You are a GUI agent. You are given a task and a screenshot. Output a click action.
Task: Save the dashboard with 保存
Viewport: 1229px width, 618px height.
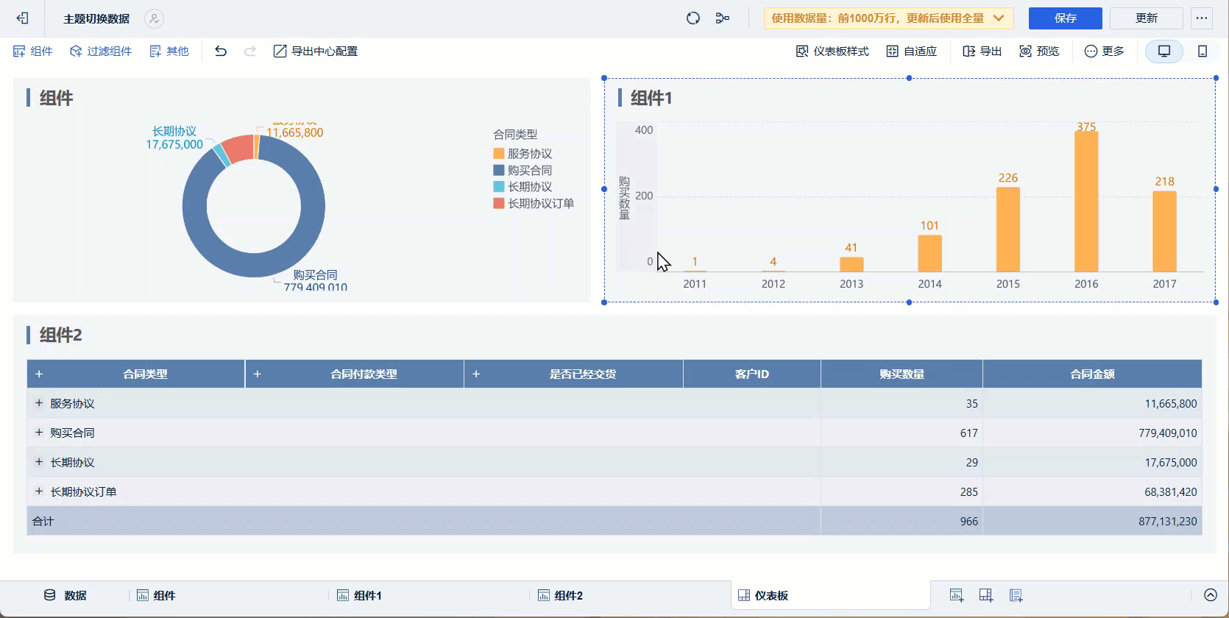click(1065, 18)
